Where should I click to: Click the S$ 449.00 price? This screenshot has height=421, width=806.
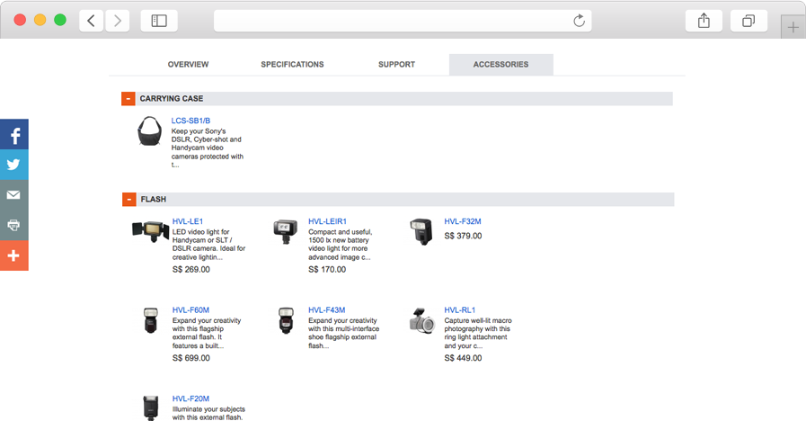463,358
